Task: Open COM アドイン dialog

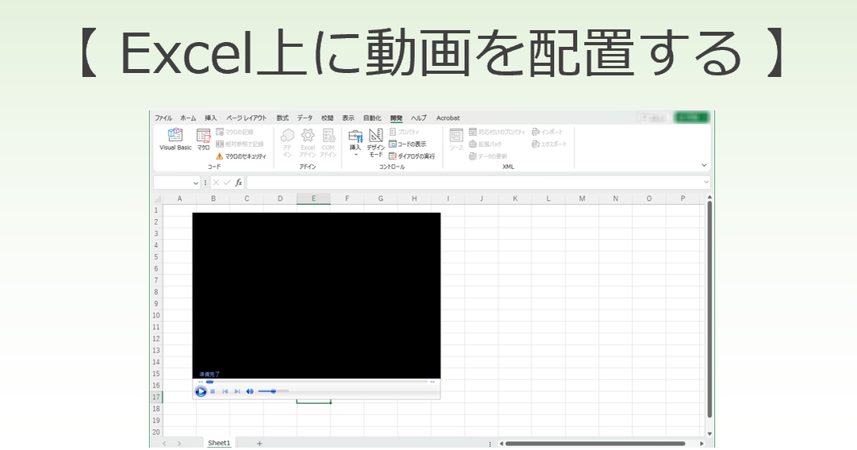Action: [328, 143]
